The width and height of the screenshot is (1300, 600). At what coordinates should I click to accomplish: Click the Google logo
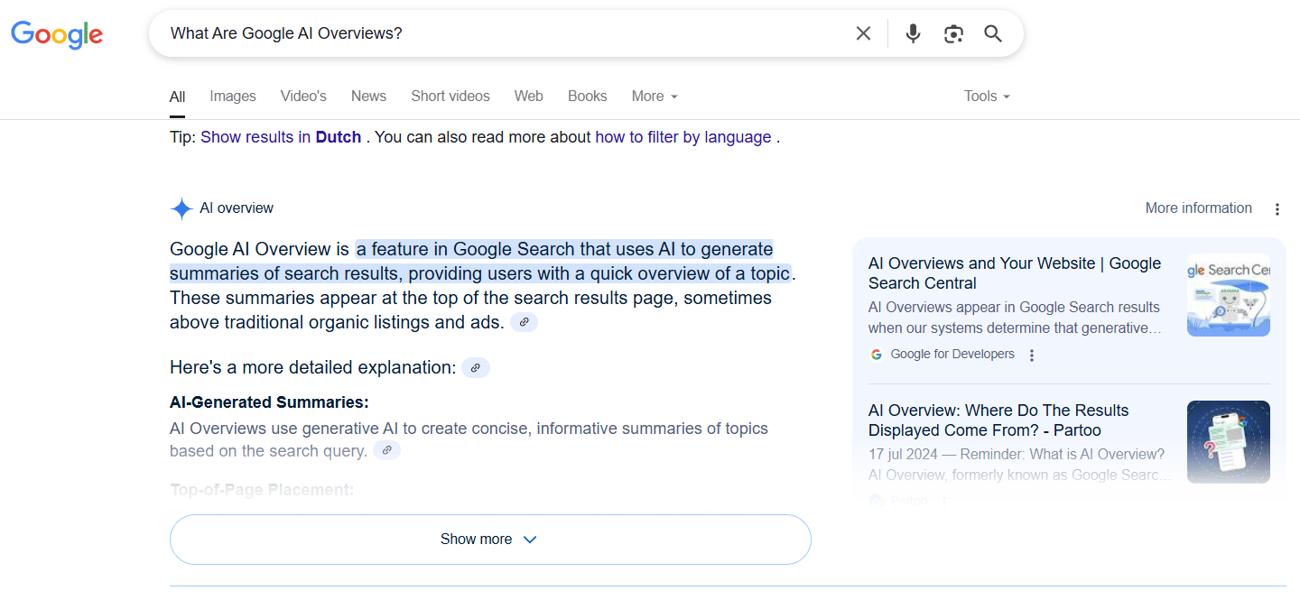[x=57, y=34]
